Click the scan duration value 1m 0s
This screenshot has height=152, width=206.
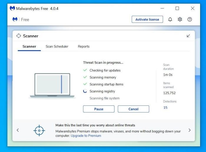[x=168, y=75]
